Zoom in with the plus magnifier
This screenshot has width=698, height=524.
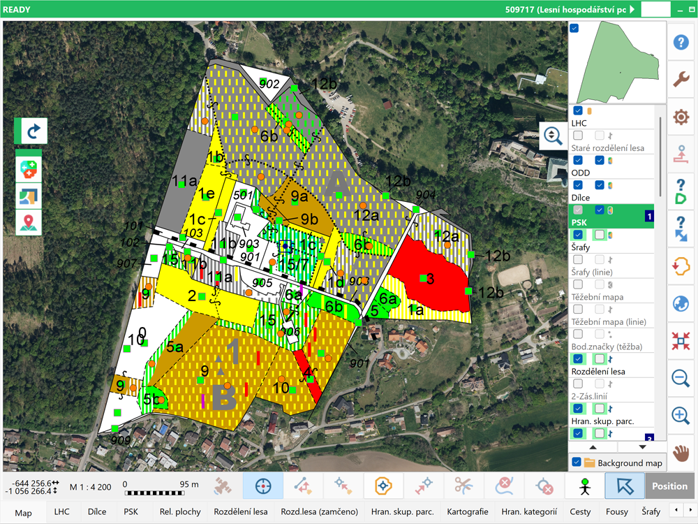click(x=681, y=416)
